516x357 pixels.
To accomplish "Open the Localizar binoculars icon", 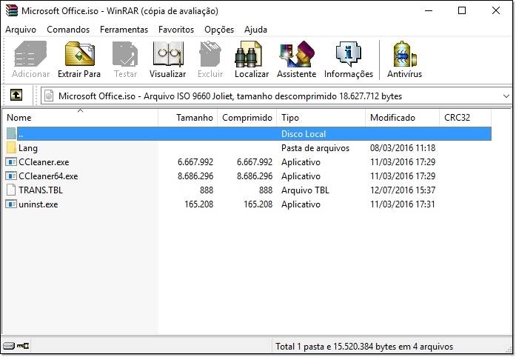I will [x=249, y=53].
